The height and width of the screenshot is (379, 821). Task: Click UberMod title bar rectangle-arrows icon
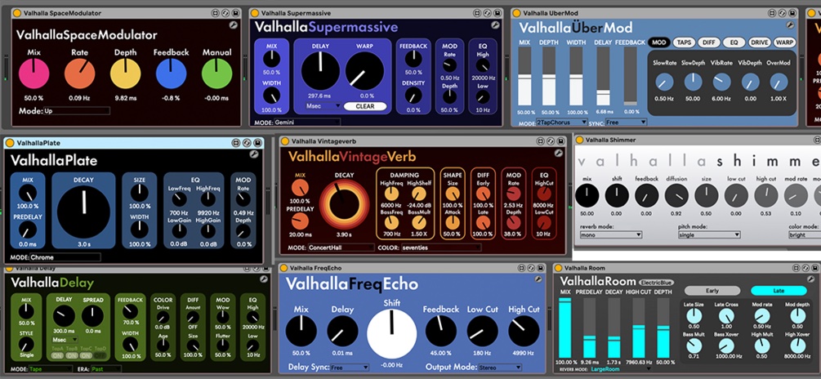[772, 12]
